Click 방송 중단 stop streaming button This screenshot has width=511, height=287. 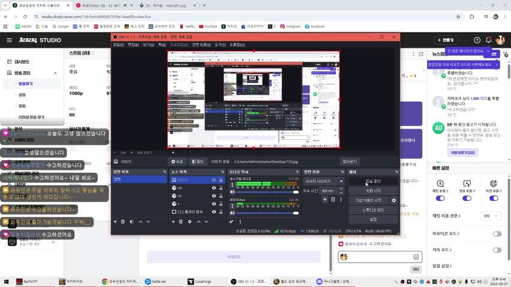tap(373, 181)
